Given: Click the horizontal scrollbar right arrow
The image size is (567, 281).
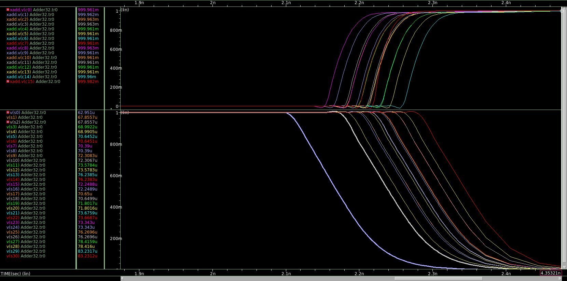Looking at the screenshot, I should 559,278.
